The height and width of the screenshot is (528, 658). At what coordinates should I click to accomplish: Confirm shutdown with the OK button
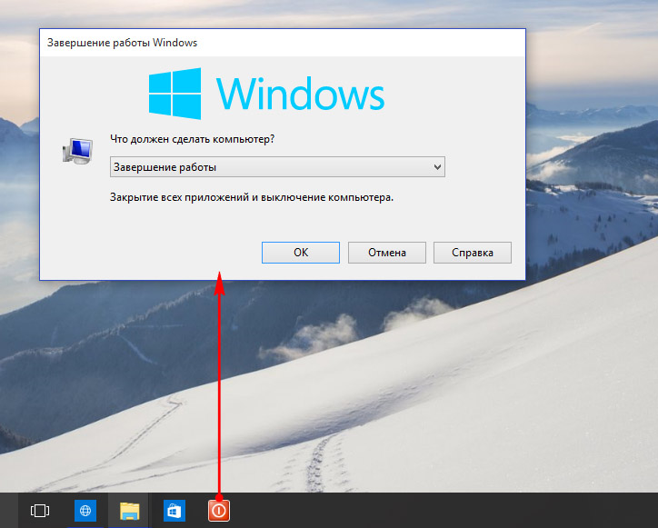pyautogui.click(x=301, y=253)
